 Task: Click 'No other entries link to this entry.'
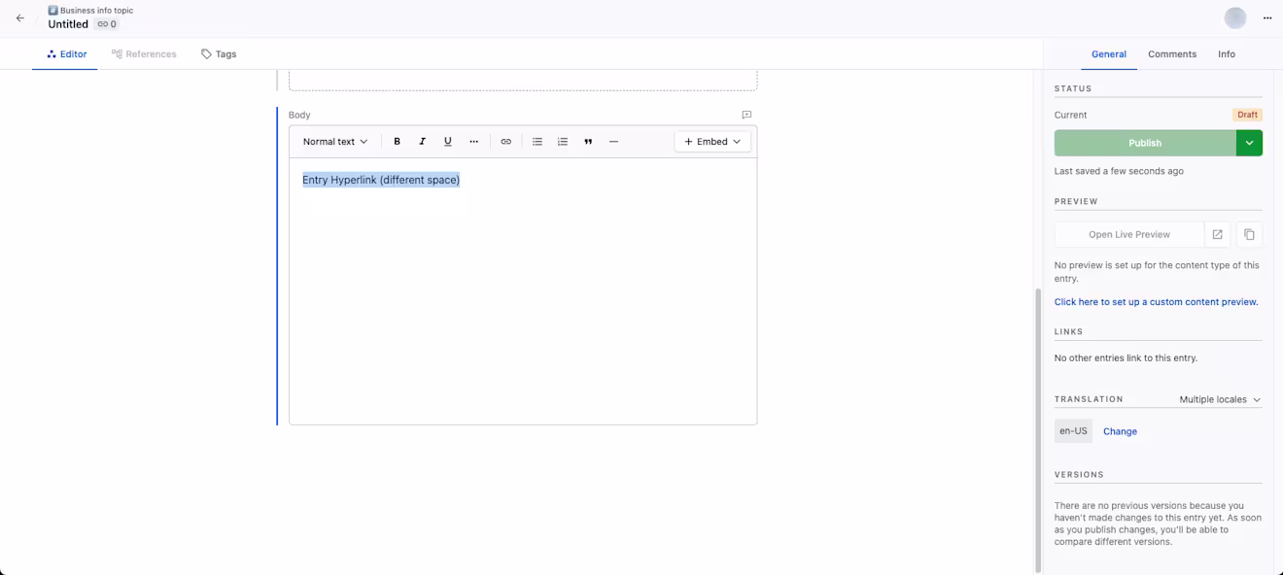click(1126, 358)
